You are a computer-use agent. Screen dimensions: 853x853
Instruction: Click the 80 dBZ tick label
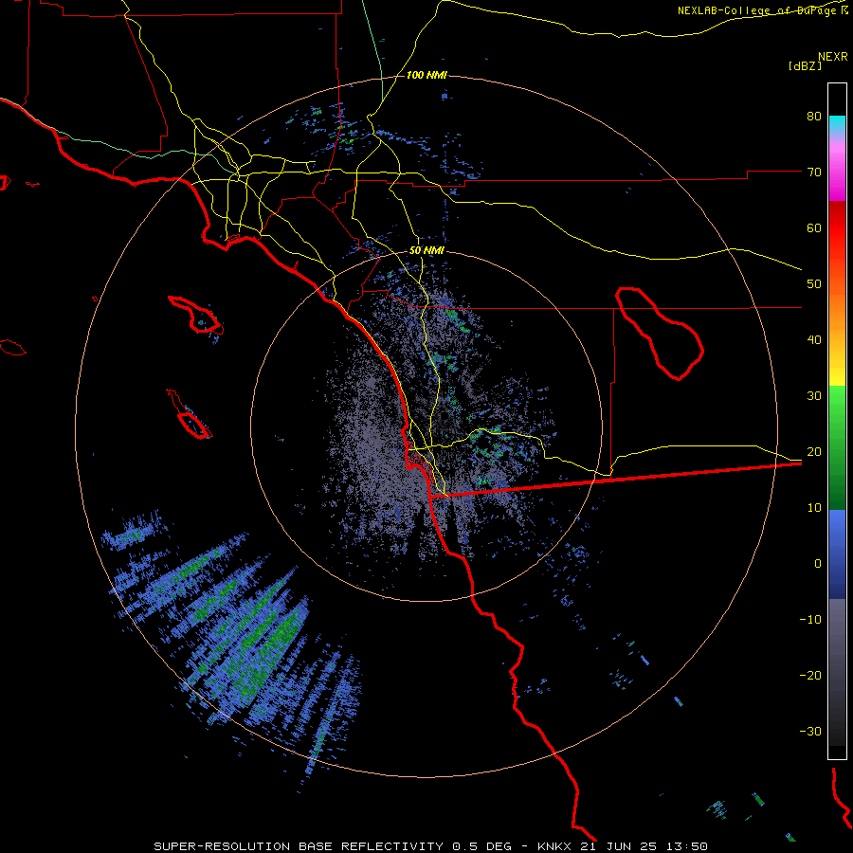(814, 117)
